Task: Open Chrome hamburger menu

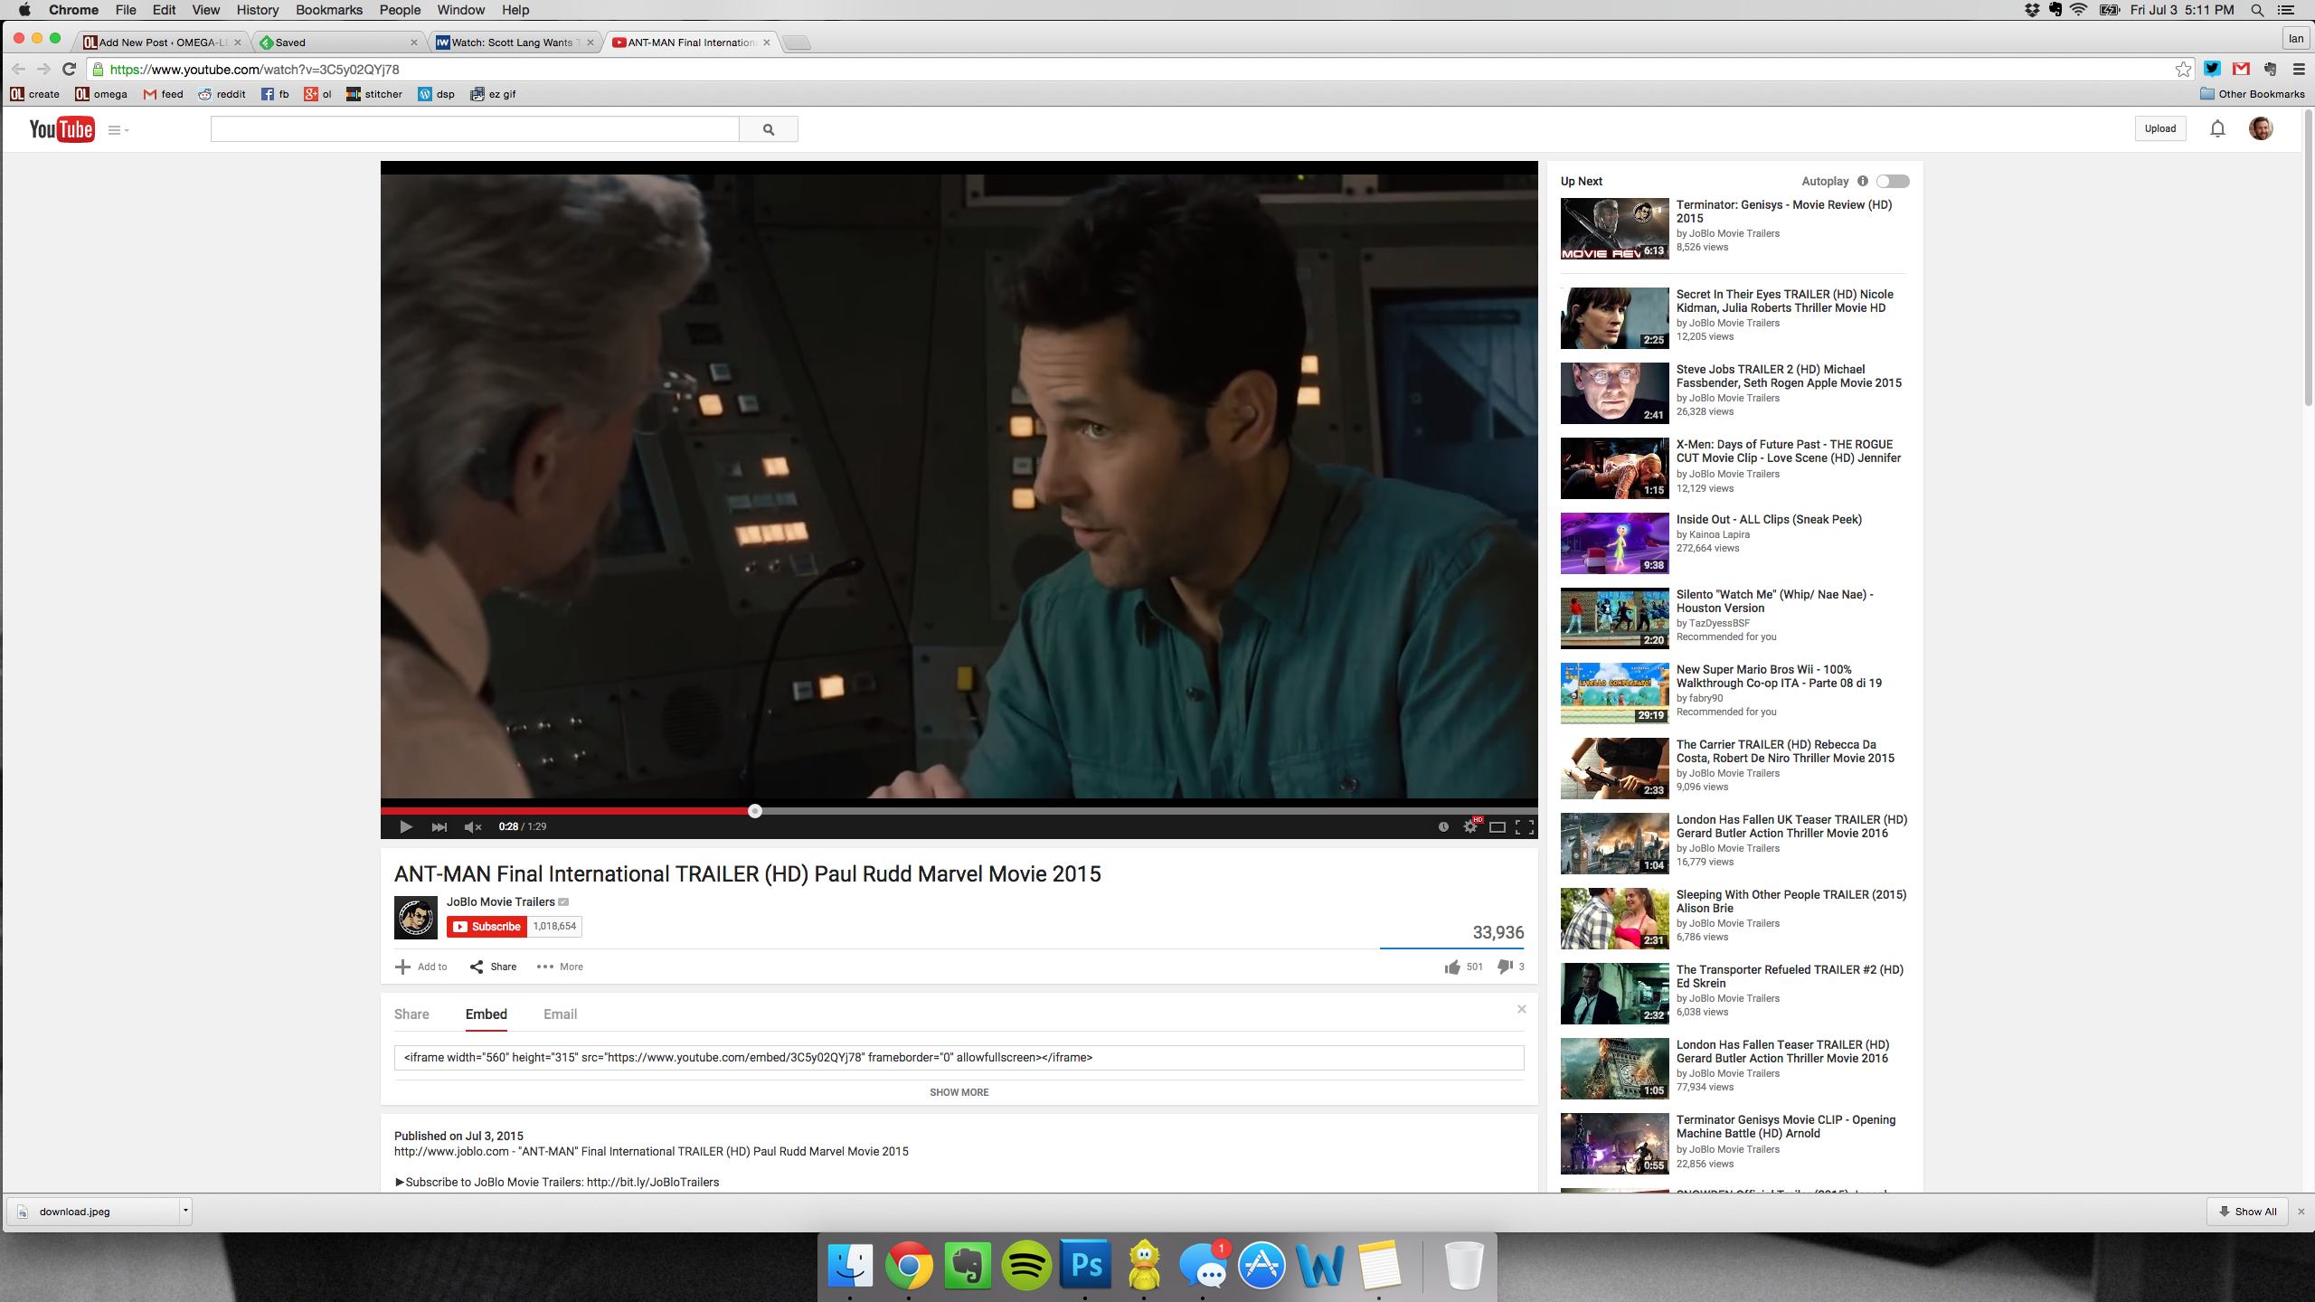Action: tap(2299, 69)
